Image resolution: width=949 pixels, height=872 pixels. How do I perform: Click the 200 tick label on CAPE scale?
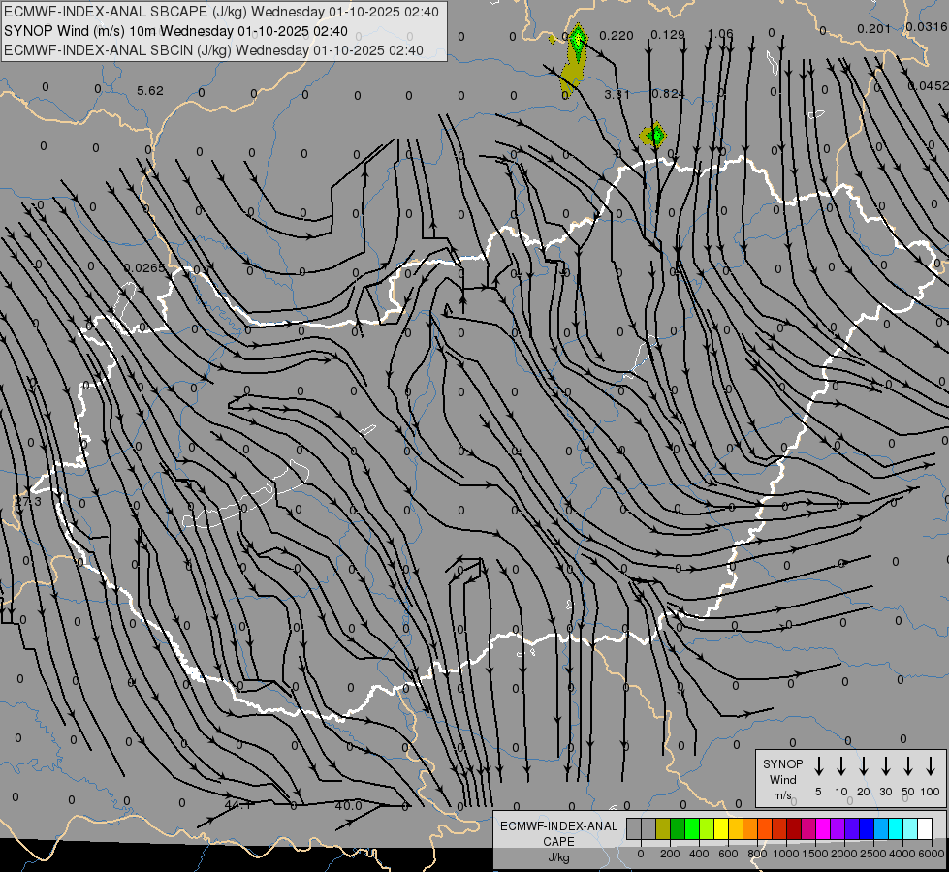point(670,854)
